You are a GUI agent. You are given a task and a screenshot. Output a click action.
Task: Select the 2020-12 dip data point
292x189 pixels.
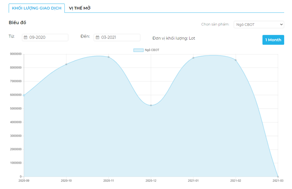(151, 105)
